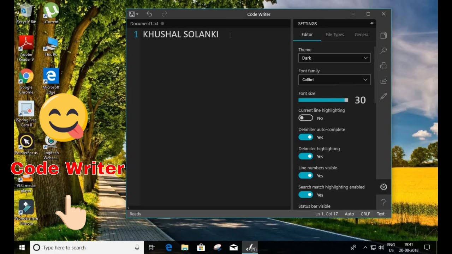The width and height of the screenshot is (452, 254).
Task: Select the Adobe Reader 9 desktop icon
Action: 26,48
